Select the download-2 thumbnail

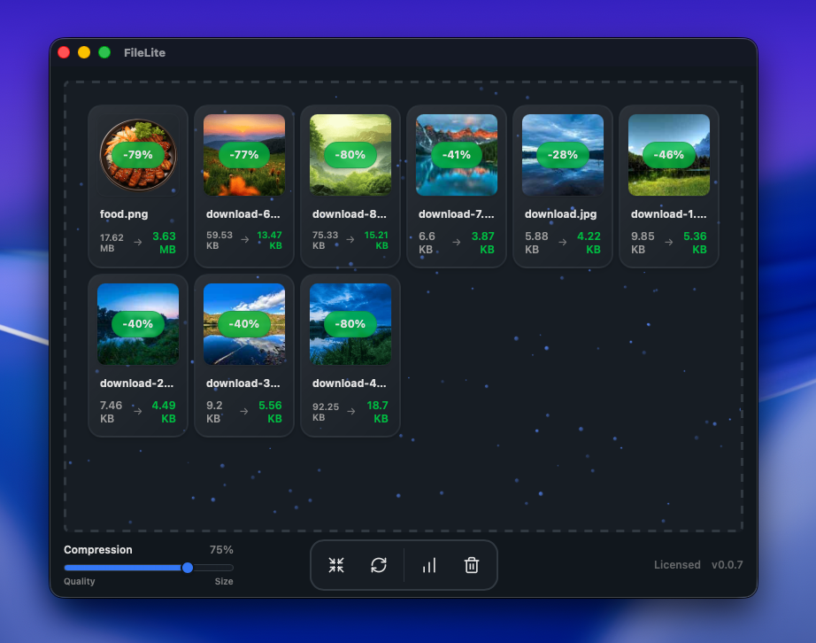point(137,323)
